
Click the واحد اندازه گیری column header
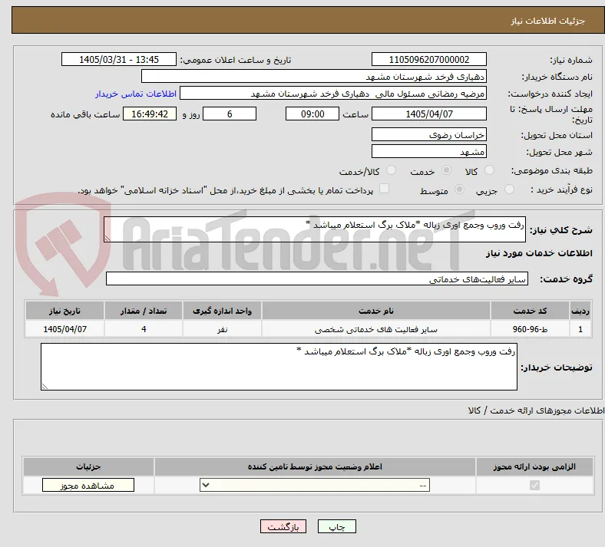[222, 311]
